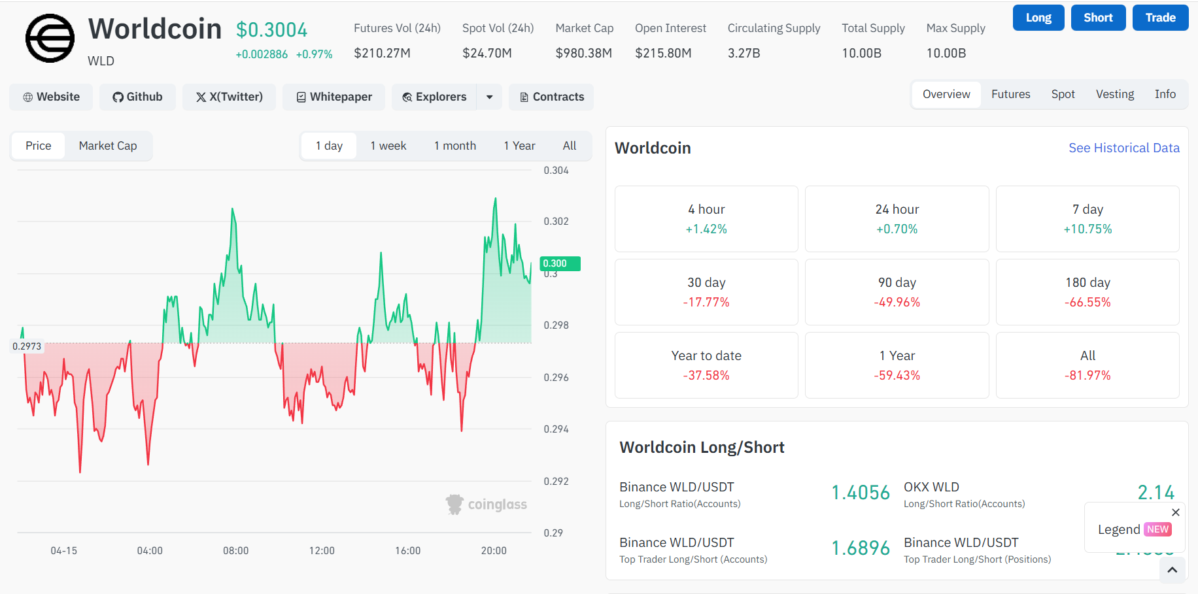Toggle the All time range on the chart
Image resolution: width=1198 pixels, height=594 pixels.
(569, 145)
